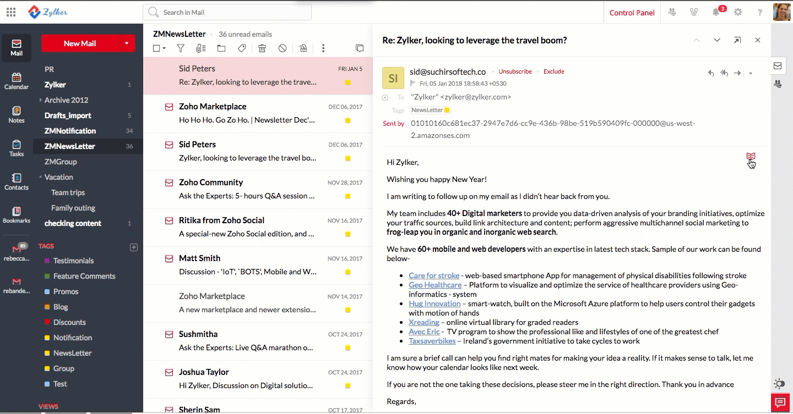Click the Reply All double-arrow icon

[x=724, y=73]
